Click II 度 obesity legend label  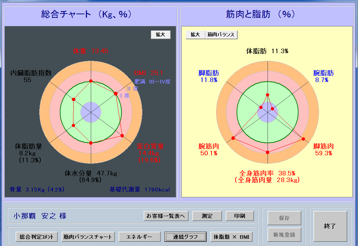click(x=133, y=89)
